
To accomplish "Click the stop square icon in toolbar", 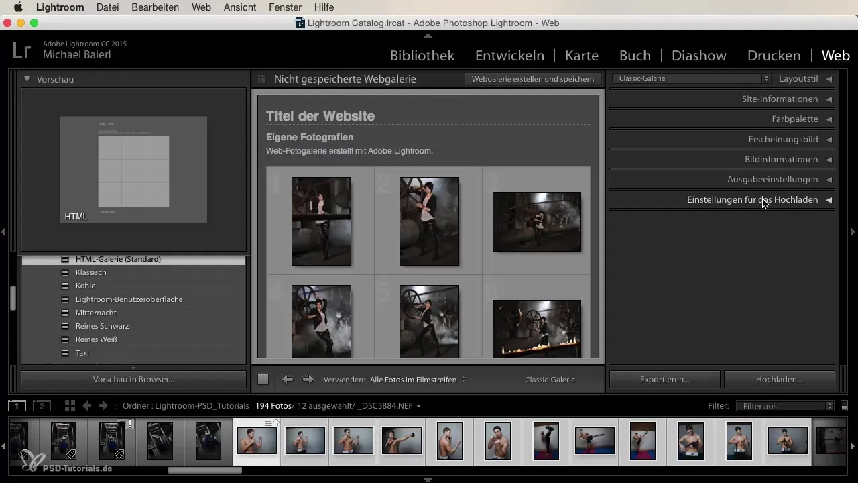I will [x=263, y=380].
